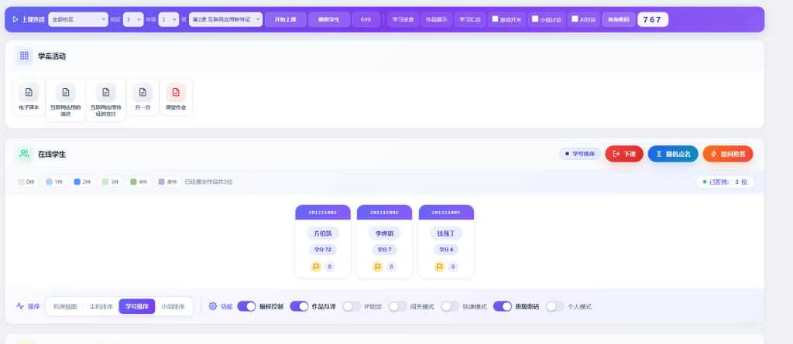Select the blue 2件 color legend chip
This screenshot has width=793, height=344.
pos(83,182)
